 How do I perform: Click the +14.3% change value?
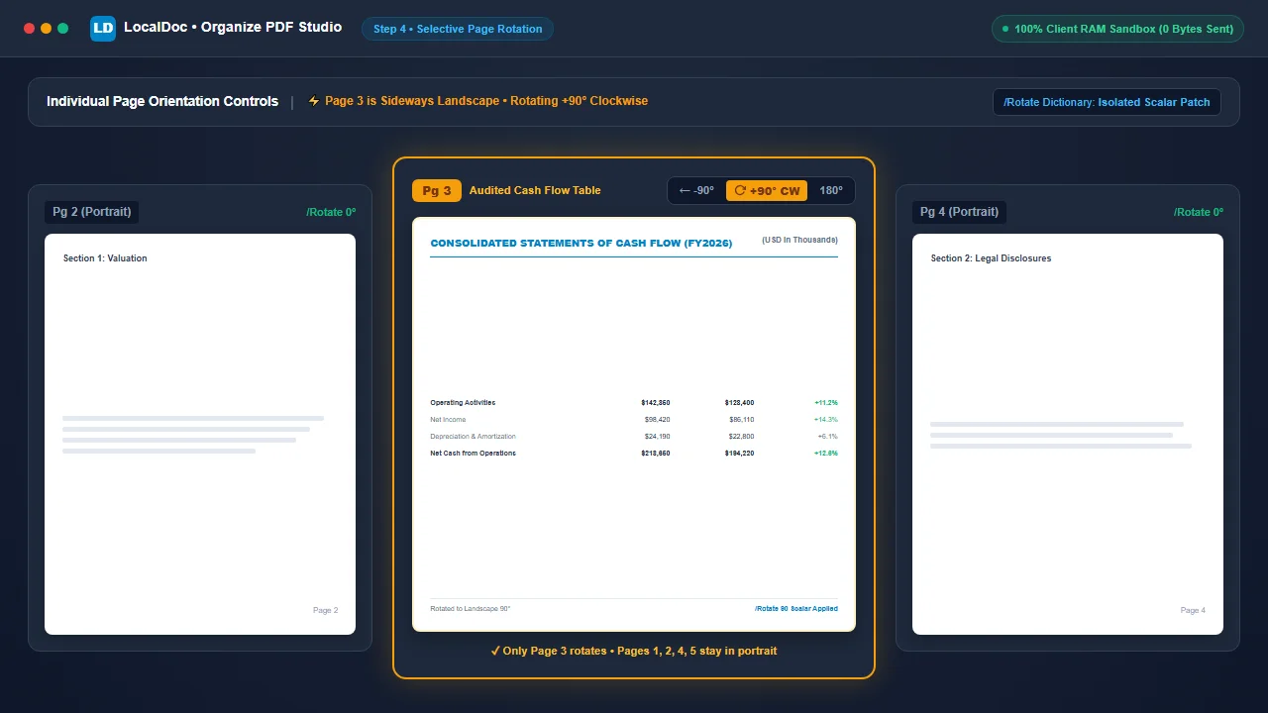pos(826,420)
